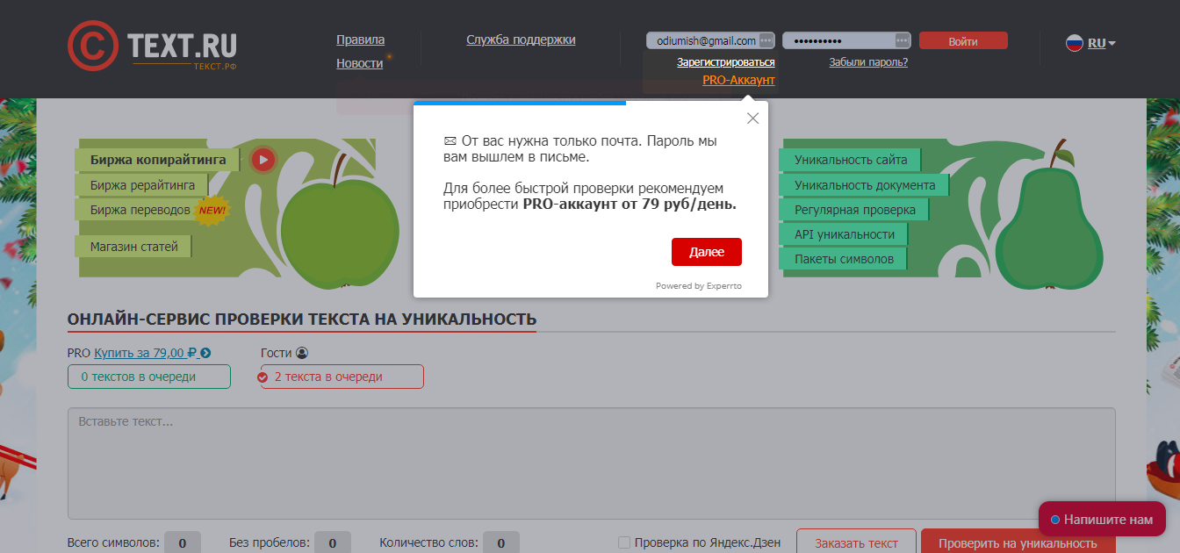Viewport: 1180px width, 553px height.
Task: Click the red checkmark queue icon
Action: 263,377
